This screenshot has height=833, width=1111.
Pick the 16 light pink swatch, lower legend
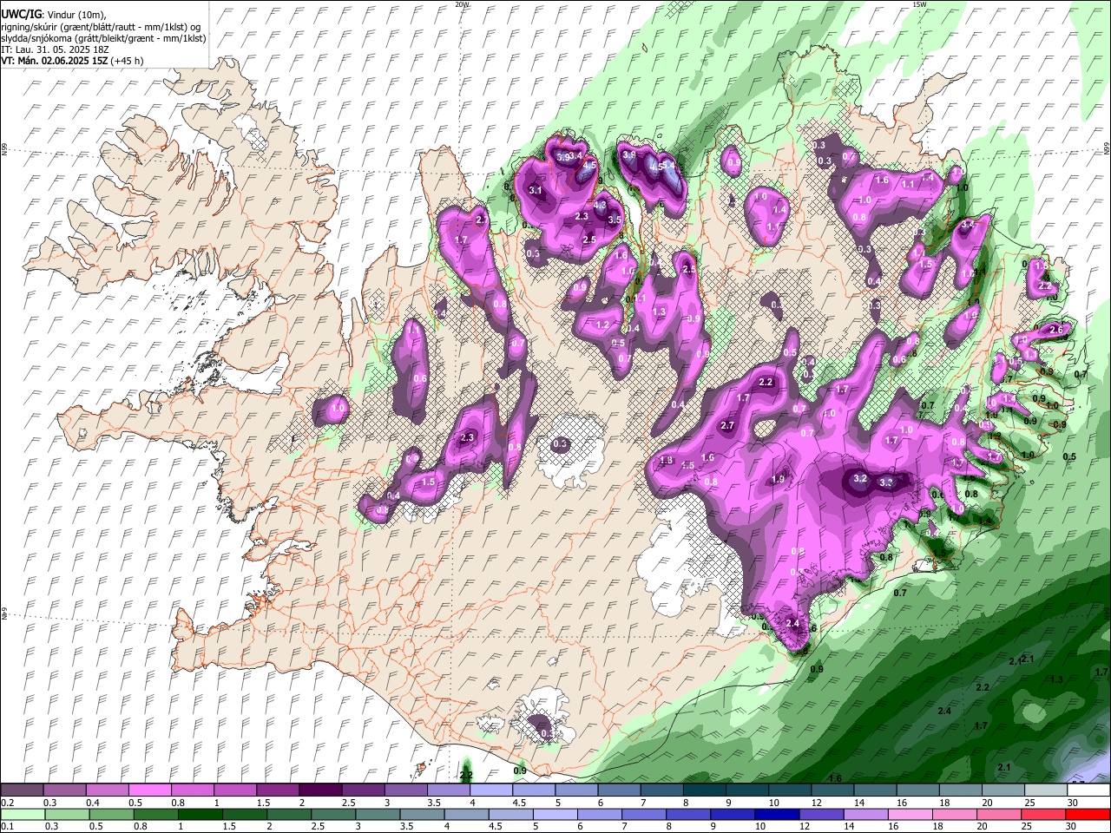click(x=910, y=815)
